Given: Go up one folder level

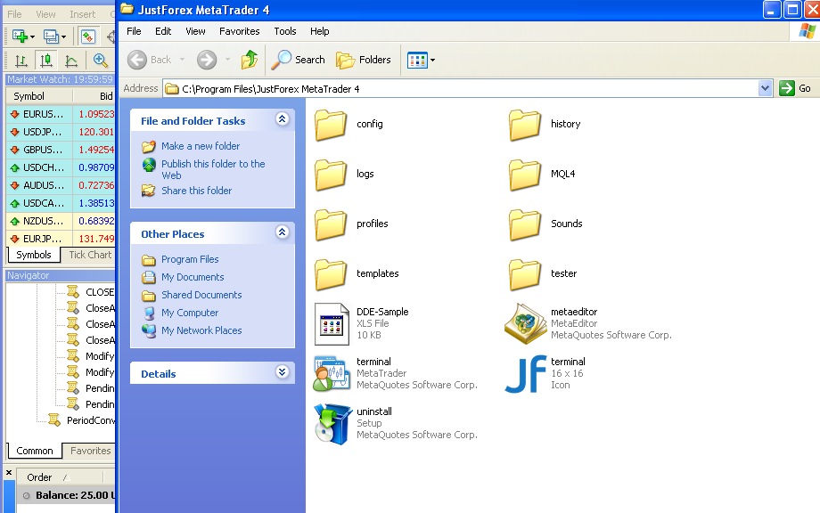Looking at the screenshot, I should tap(250, 60).
